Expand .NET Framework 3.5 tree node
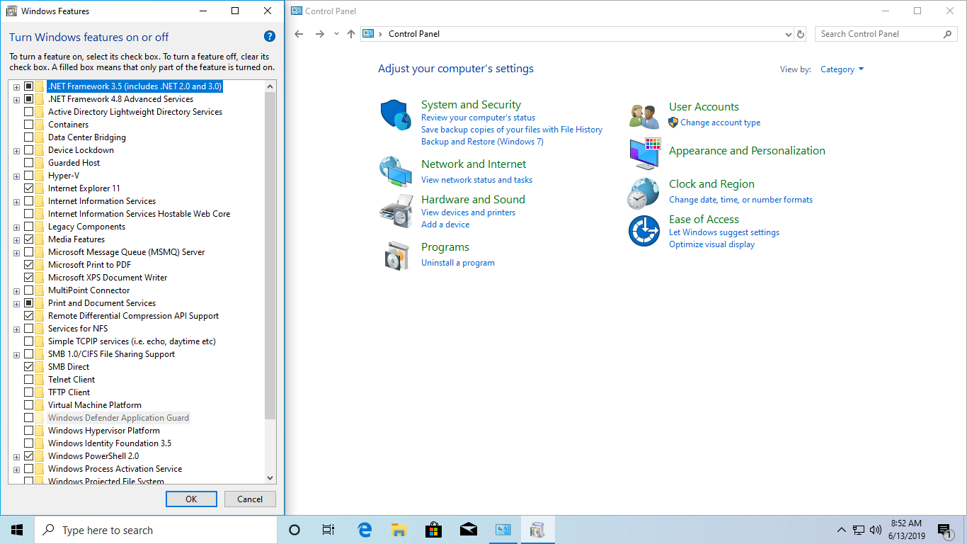Image resolution: width=967 pixels, height=544 pixels. coord(16,86)
